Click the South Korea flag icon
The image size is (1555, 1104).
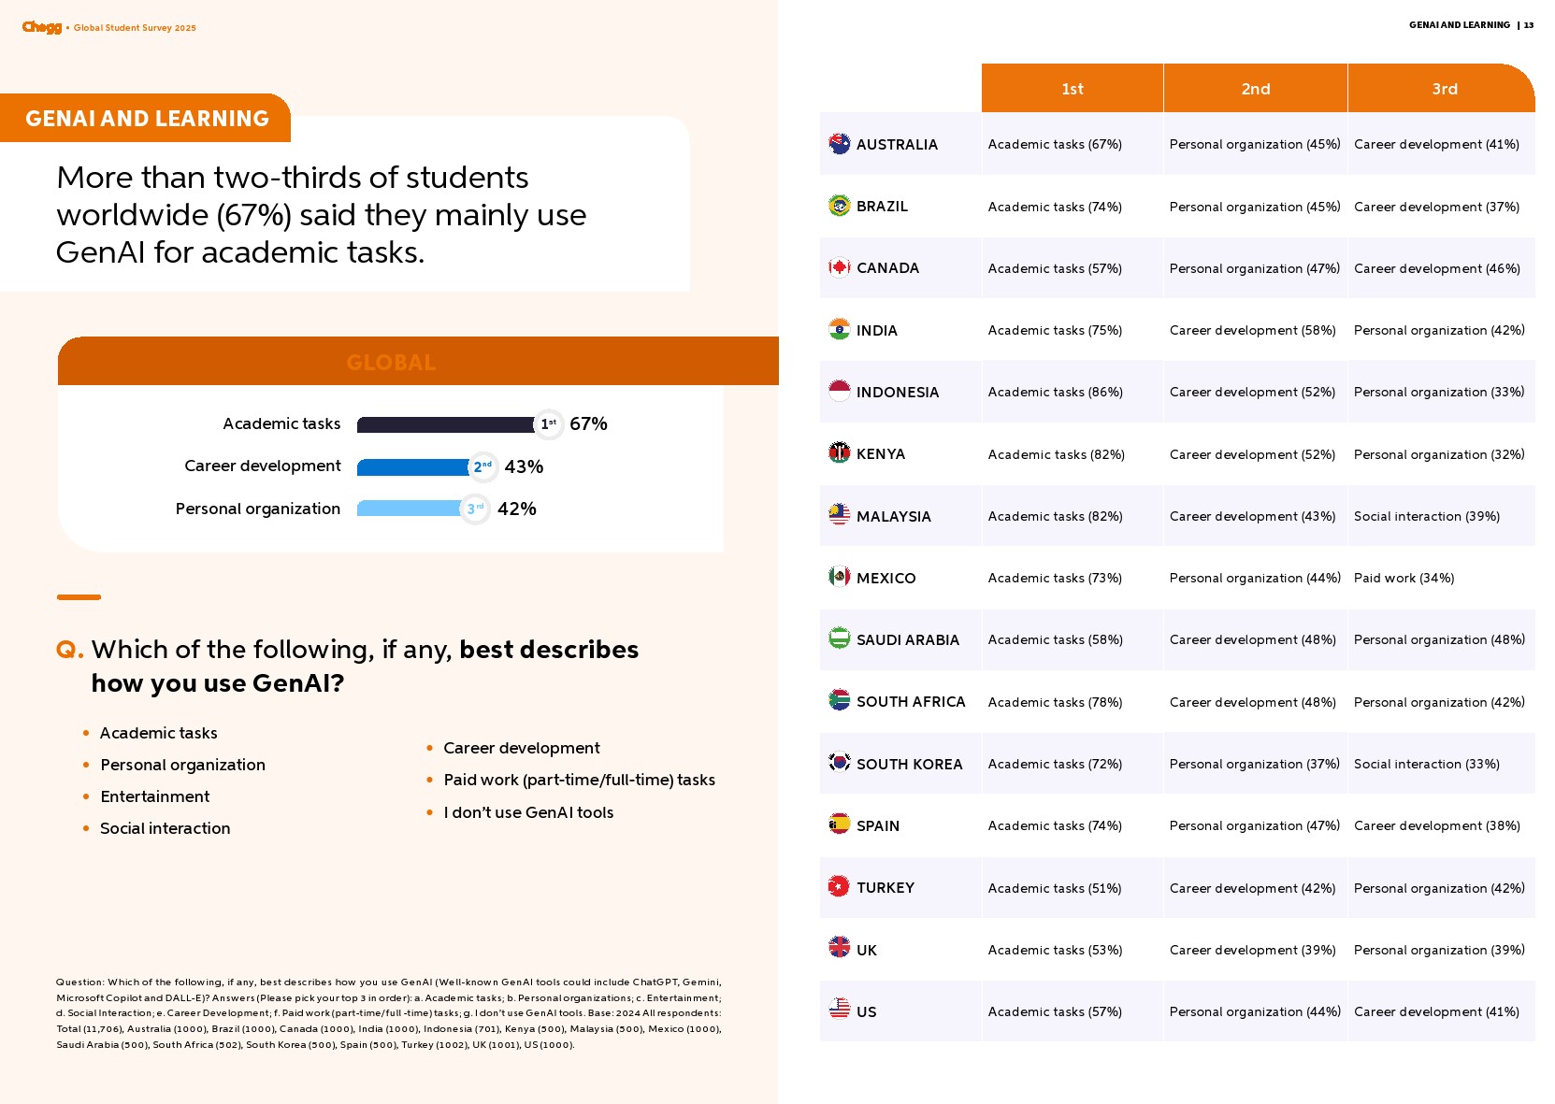click(x=839, y=763)
